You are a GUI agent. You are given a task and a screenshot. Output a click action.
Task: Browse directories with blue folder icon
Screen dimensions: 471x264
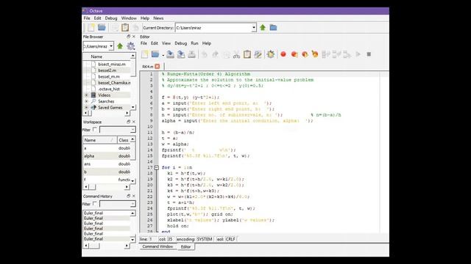273,28
